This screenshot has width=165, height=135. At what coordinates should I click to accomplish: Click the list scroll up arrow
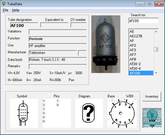pos(156,32)
